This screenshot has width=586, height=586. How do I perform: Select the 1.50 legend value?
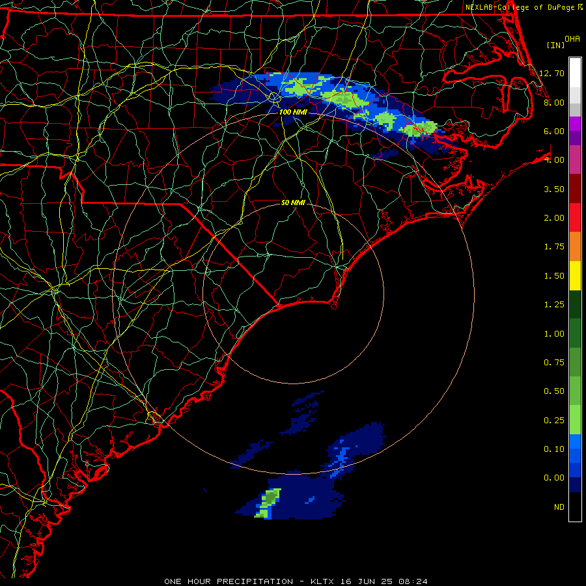coord(554,276)
